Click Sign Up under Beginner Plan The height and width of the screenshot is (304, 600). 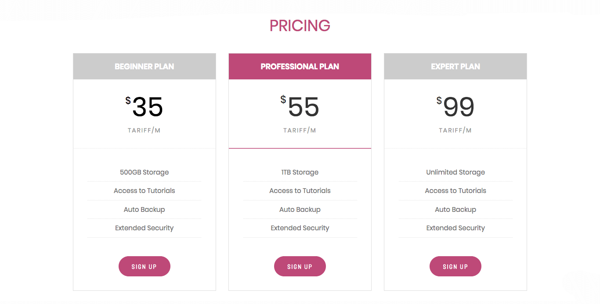[x=144, y=266]
